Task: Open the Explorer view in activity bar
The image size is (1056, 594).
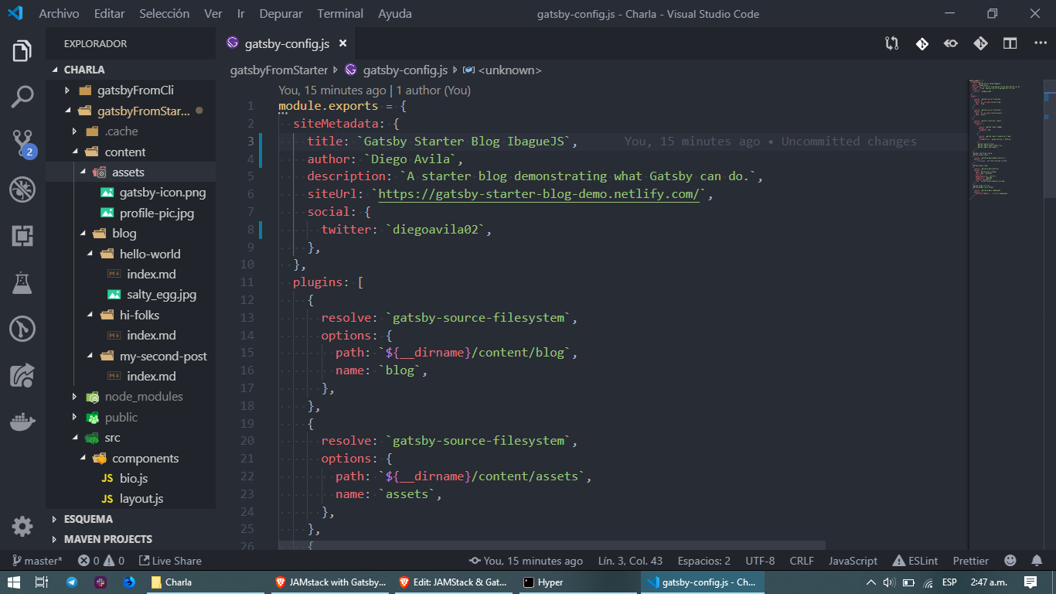Action: (22, 52)
